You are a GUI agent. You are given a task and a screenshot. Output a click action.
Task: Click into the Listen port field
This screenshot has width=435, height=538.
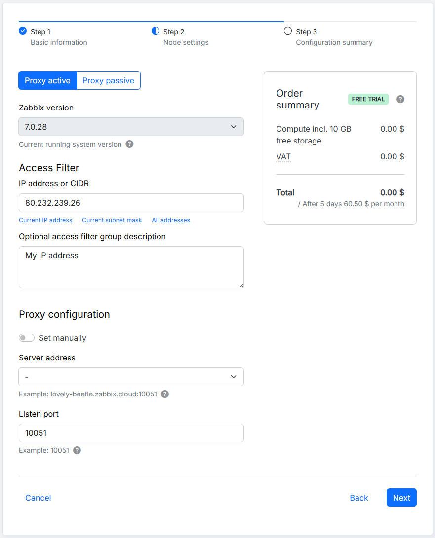click(x=131, y=433)
